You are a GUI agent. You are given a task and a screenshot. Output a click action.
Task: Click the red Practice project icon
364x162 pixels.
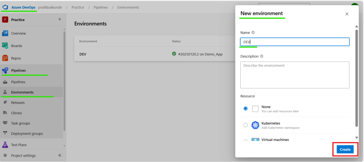(x=5, y=20)
